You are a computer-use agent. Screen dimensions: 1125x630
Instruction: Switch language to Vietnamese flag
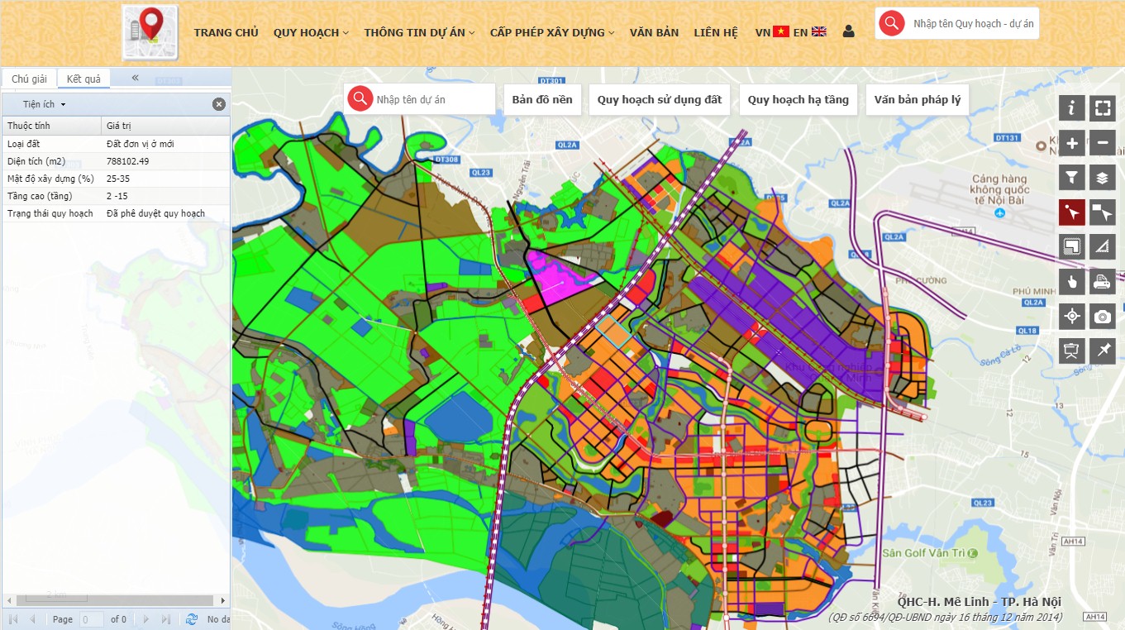(781, 31)
